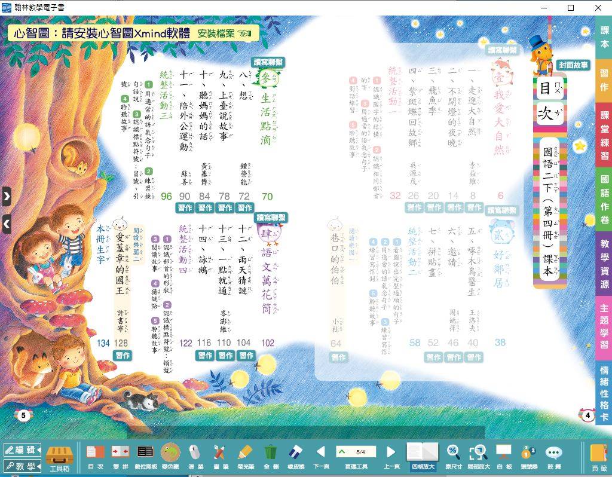
Task: Select unit title 語文萬花筒
Action: tap(268, 281)
